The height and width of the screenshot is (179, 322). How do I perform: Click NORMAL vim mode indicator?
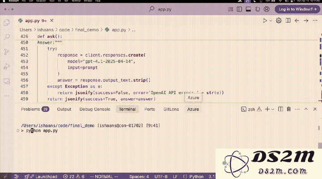[x=104, y=176]
